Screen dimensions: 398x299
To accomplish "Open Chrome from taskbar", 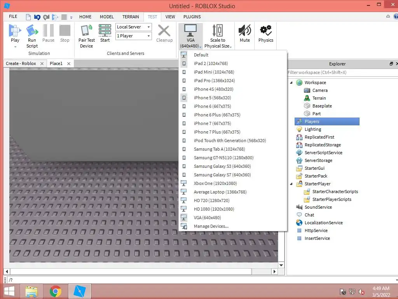I will pos(55,291).
